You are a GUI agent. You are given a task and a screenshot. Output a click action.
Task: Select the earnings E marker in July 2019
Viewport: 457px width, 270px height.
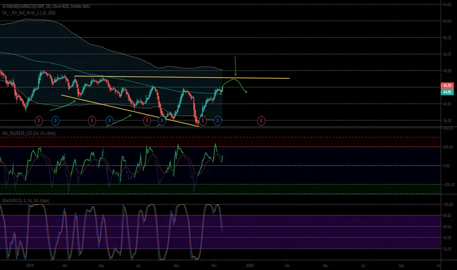click(147, 120)
